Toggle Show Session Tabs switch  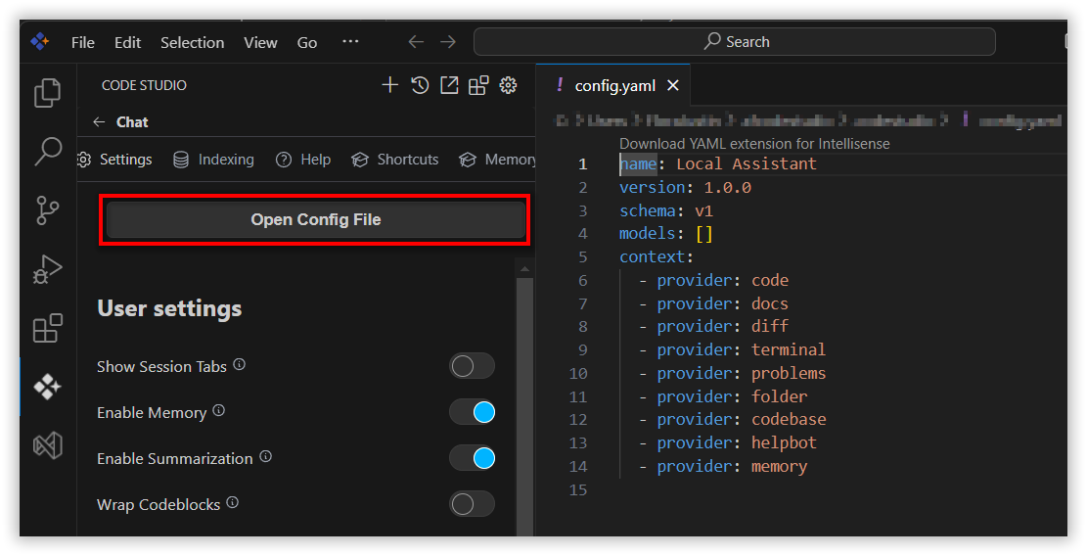(x=473, y=366)
